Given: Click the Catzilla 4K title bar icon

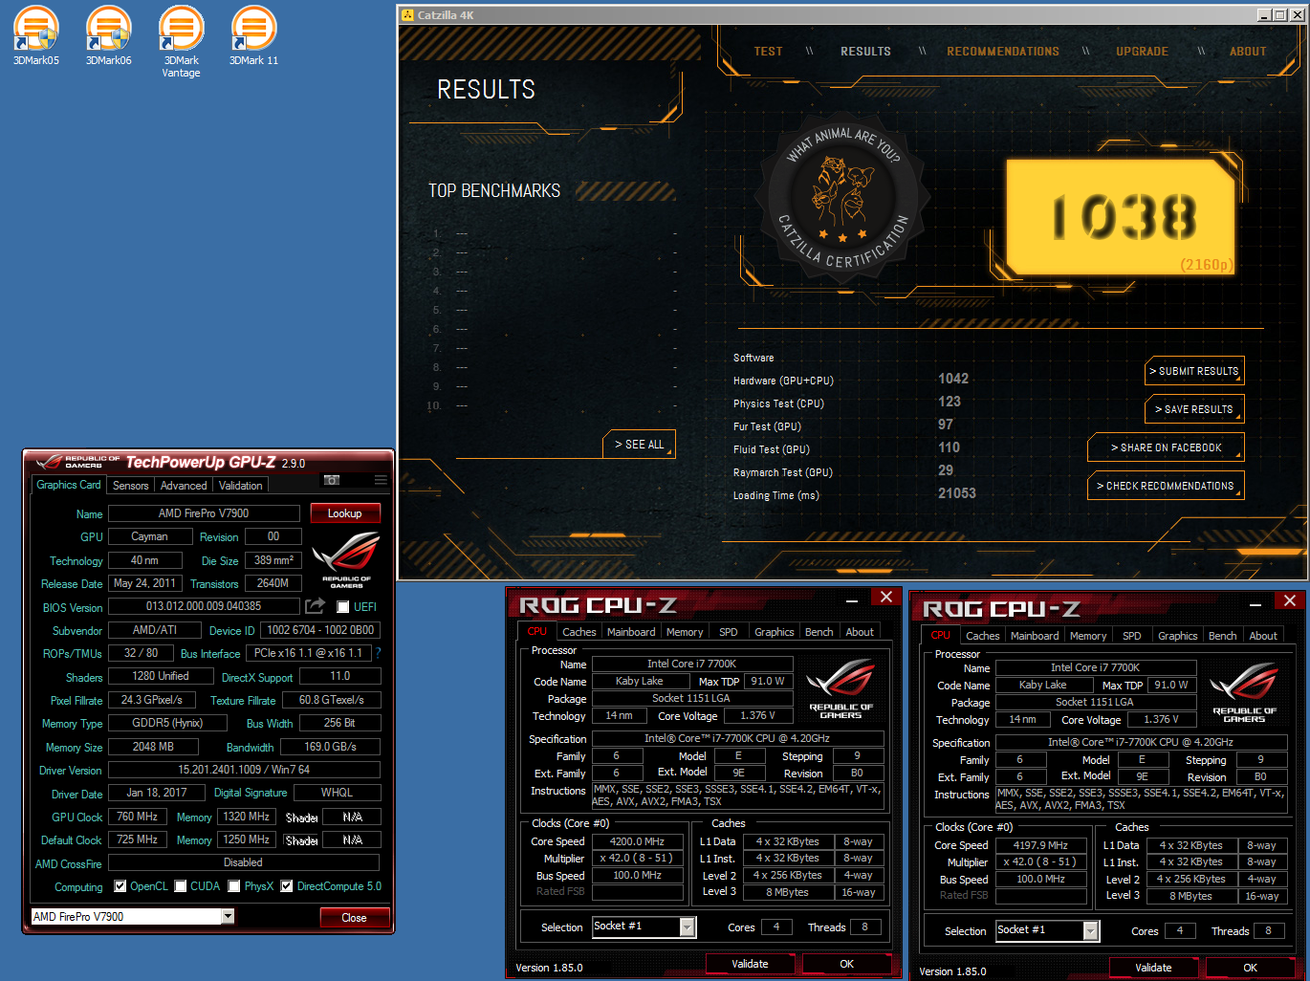Looking at the screenshot, I should [407, 15].
